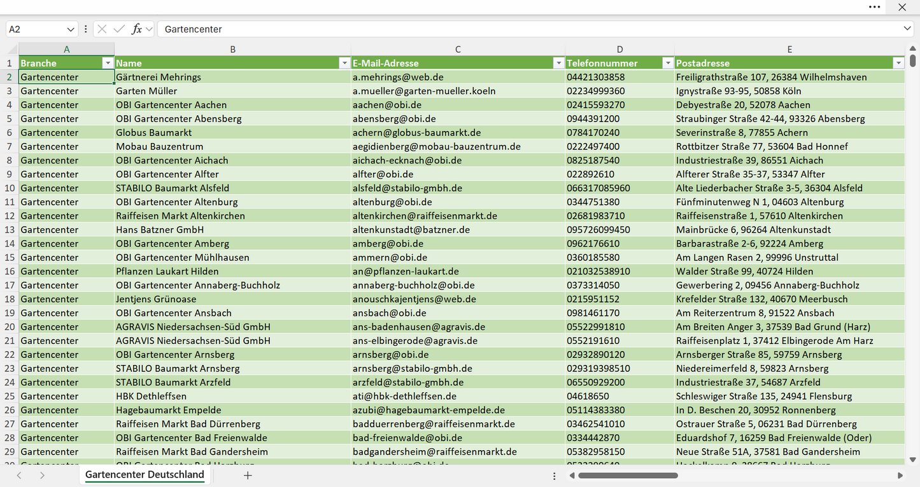Open the Telefonnummer filter dropdown
This screenshot has height=487, width=920.
[x=668, y=63]
